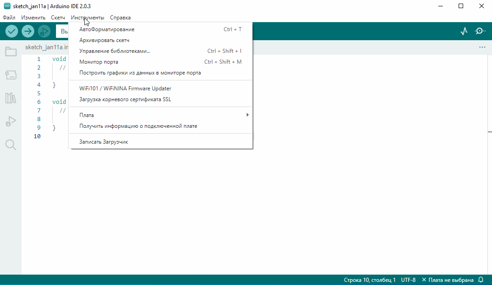Image resolution: width=492 pixels, height=285 pixels.
Task: Click Плата не выбрана in status bar
Action: pyautogui.click(x=447, y=280)
